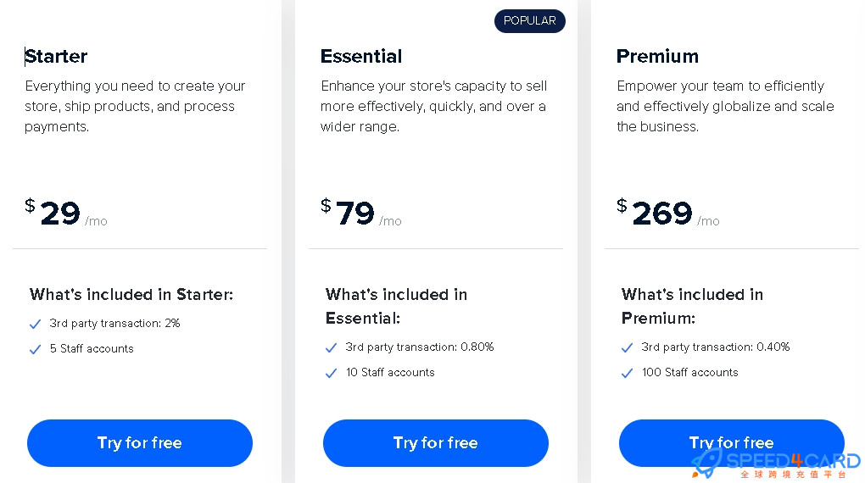Click checkmark beside 5 Staff accounts

[35, 349]
